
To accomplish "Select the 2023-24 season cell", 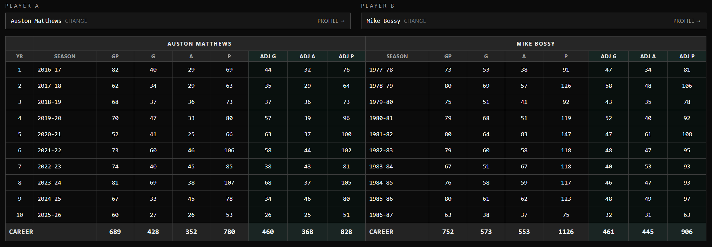I will [49, 183].
